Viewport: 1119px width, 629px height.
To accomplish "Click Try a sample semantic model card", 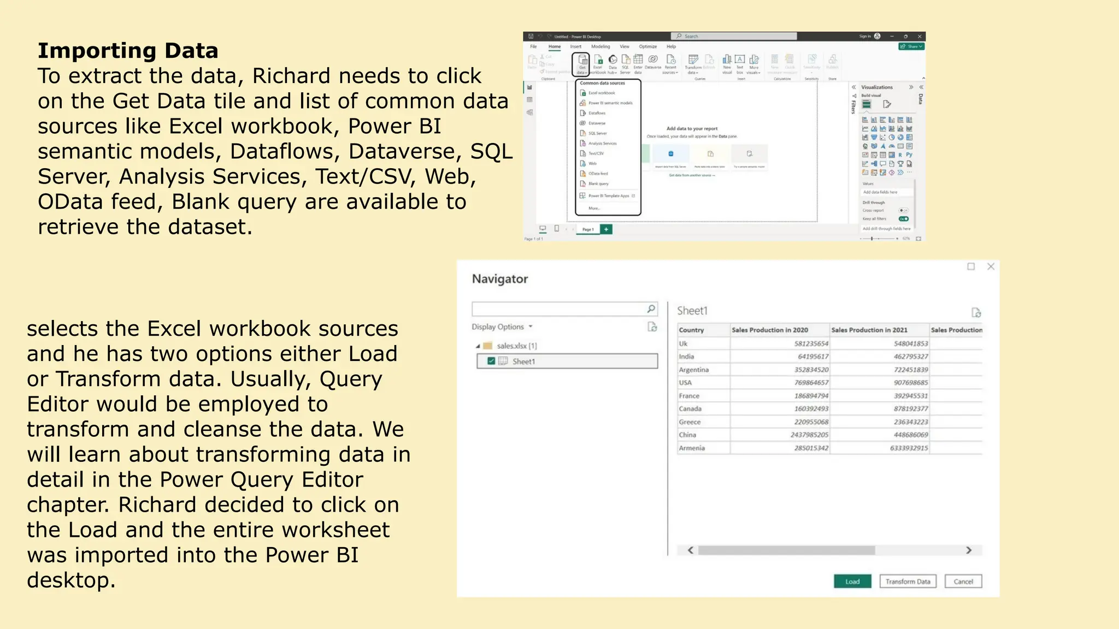I will pyautogui.click(x=749, y=158).
